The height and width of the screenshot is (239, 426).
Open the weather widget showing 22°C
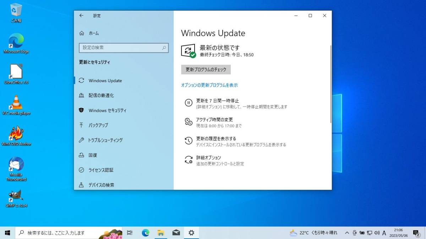pos(313,233)
